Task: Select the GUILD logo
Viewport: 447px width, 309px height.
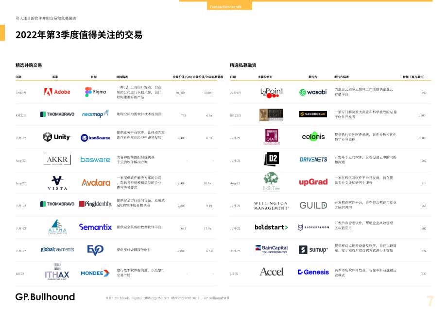Action: (313, 205)
